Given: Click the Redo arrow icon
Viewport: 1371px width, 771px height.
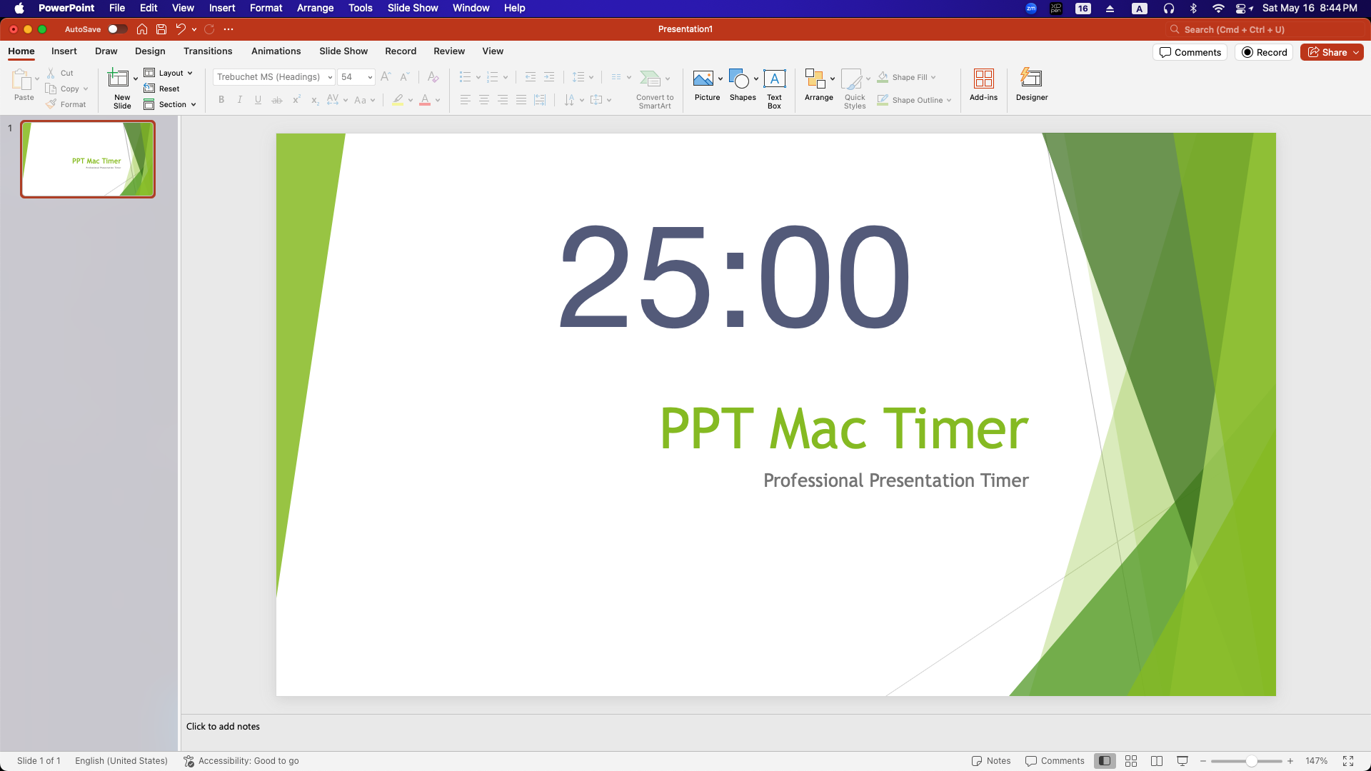Looking at the screenshot, I should [209, 29].
